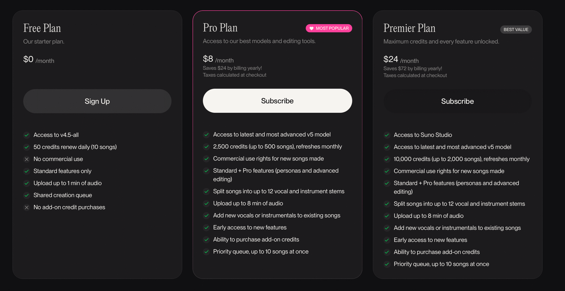565x291 pixels.
Task: Click checkmark next to Early access to new features
Action: (206, 227)
